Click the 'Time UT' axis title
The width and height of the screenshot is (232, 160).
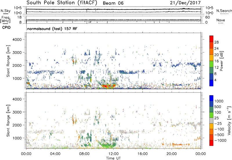pos(113,158)
